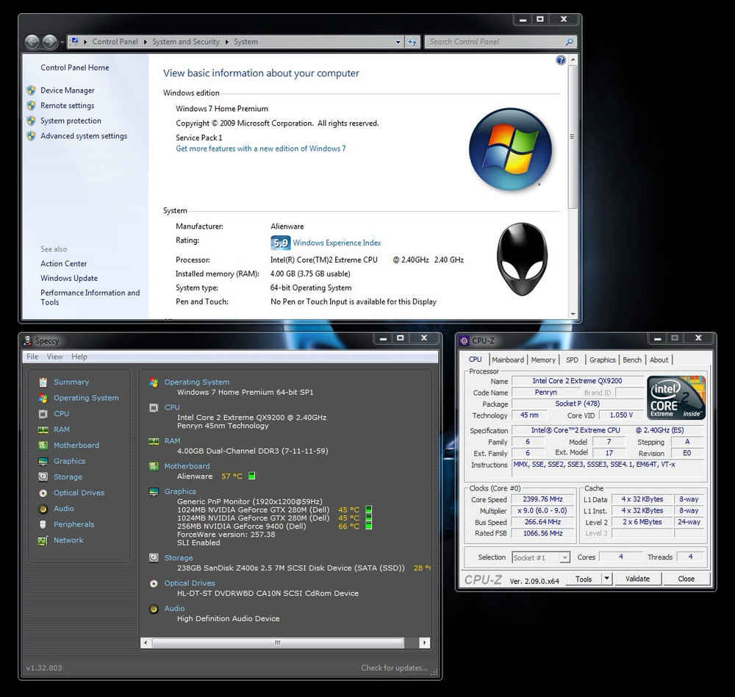Click System window vertical scrollbar thumb
735x697 pixels.
tap(573, 137)
